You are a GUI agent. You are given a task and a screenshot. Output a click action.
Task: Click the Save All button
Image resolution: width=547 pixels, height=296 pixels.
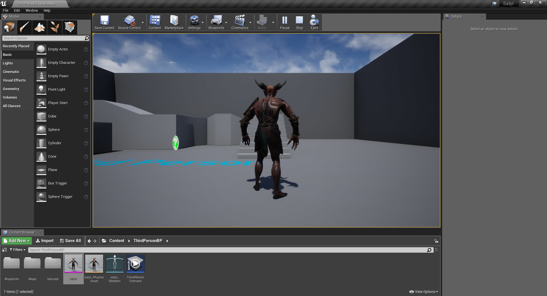70,241
